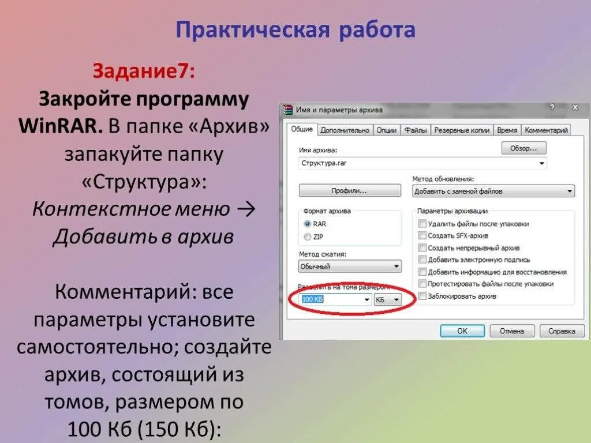591x443 pixels.
Task: Open the КБ units dropdown
Action: pos(387,299)
